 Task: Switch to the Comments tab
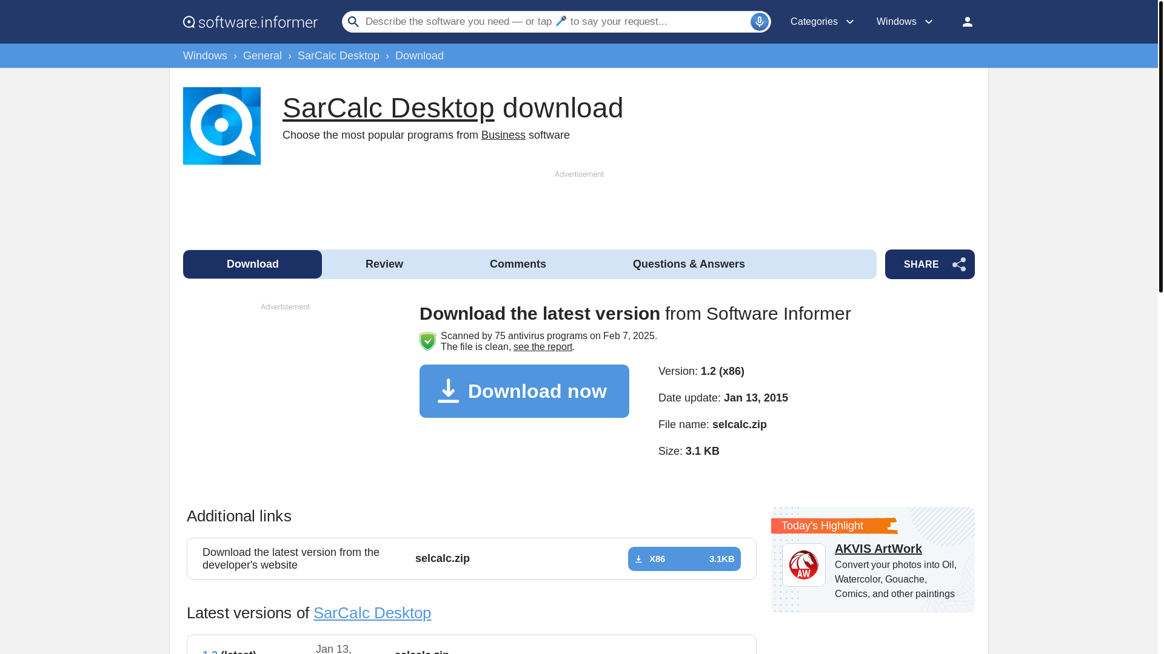pyautogui.click(x=518, y=264)
